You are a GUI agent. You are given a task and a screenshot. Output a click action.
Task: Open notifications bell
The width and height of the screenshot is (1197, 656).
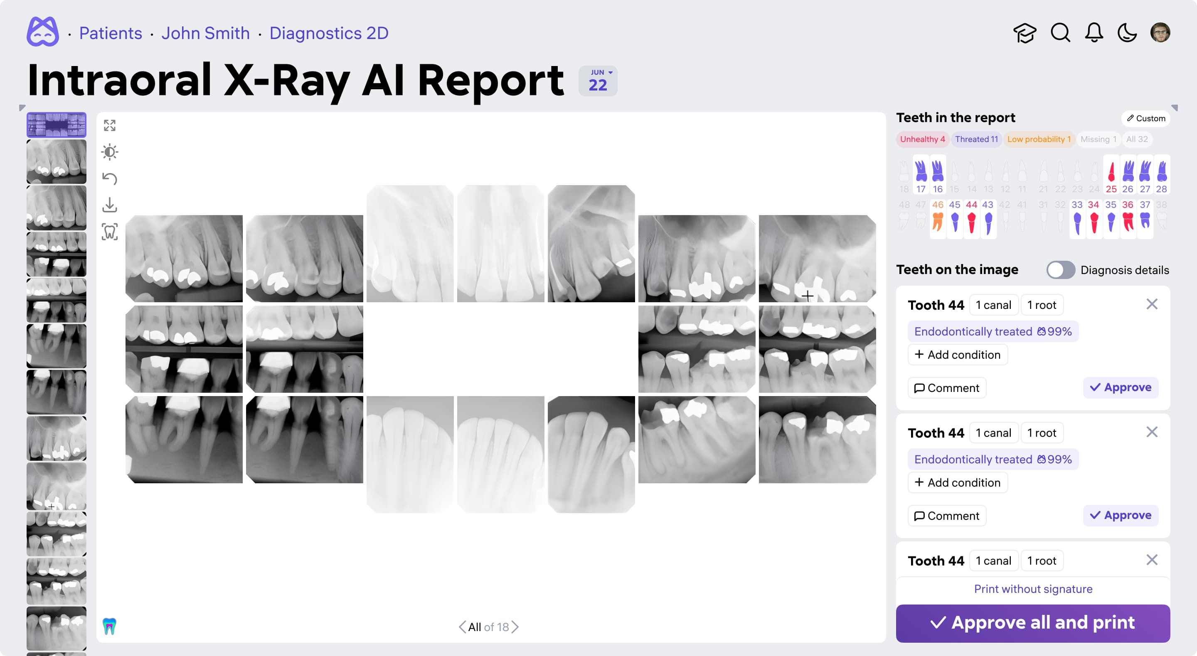coord(1094,33)
